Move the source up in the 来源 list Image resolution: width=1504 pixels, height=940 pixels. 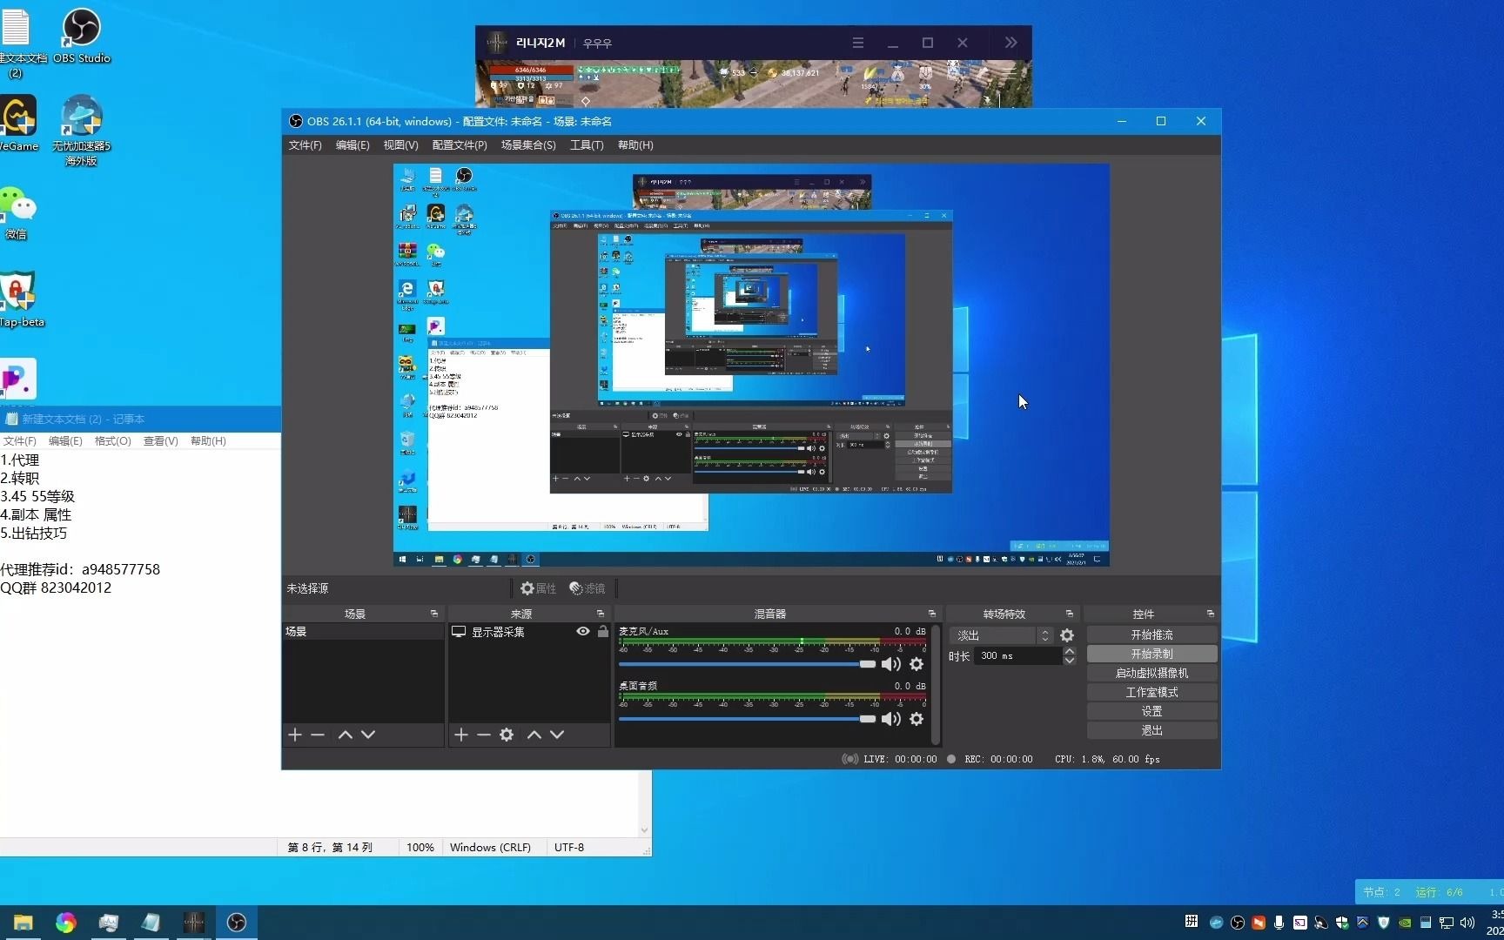[x=534, y=735]
